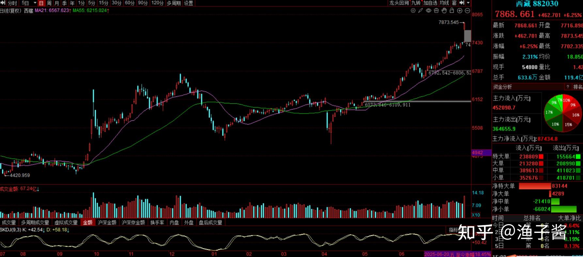Image resolution: width=583 pixels, height=257 pixels.
Task: Click the 加自选 button
Action: pos(430,3)
